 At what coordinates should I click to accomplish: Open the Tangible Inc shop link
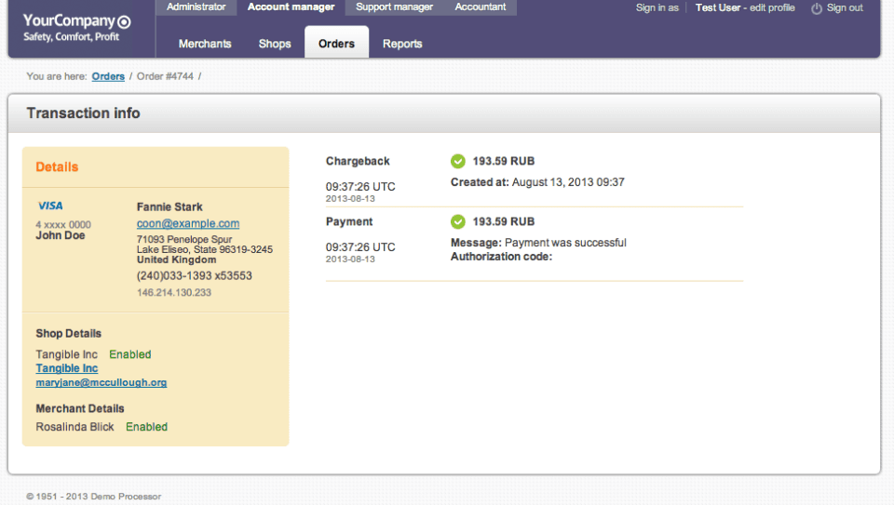coord(67,368)
